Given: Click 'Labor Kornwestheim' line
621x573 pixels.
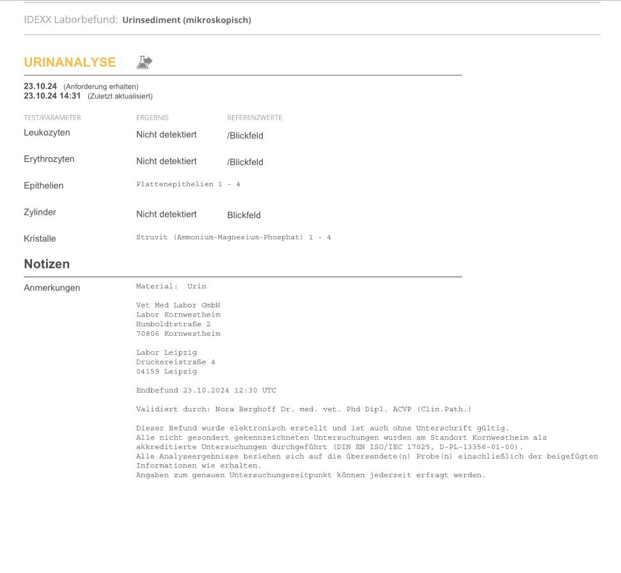Looking at the screenshot, I should pyautogui.click(x=178, y=315).
